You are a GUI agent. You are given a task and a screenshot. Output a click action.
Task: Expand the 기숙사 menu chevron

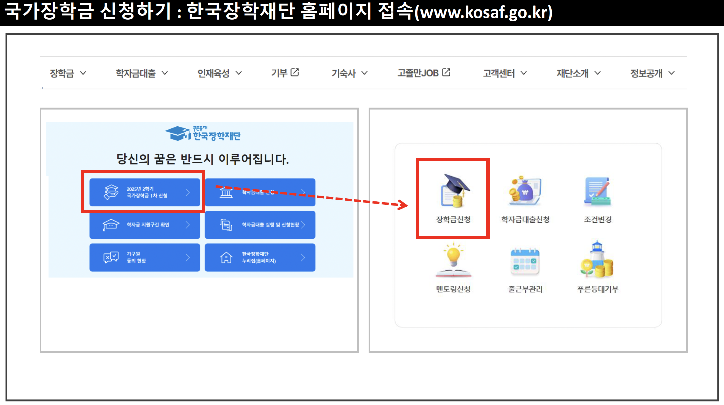(x=364, y=73)
